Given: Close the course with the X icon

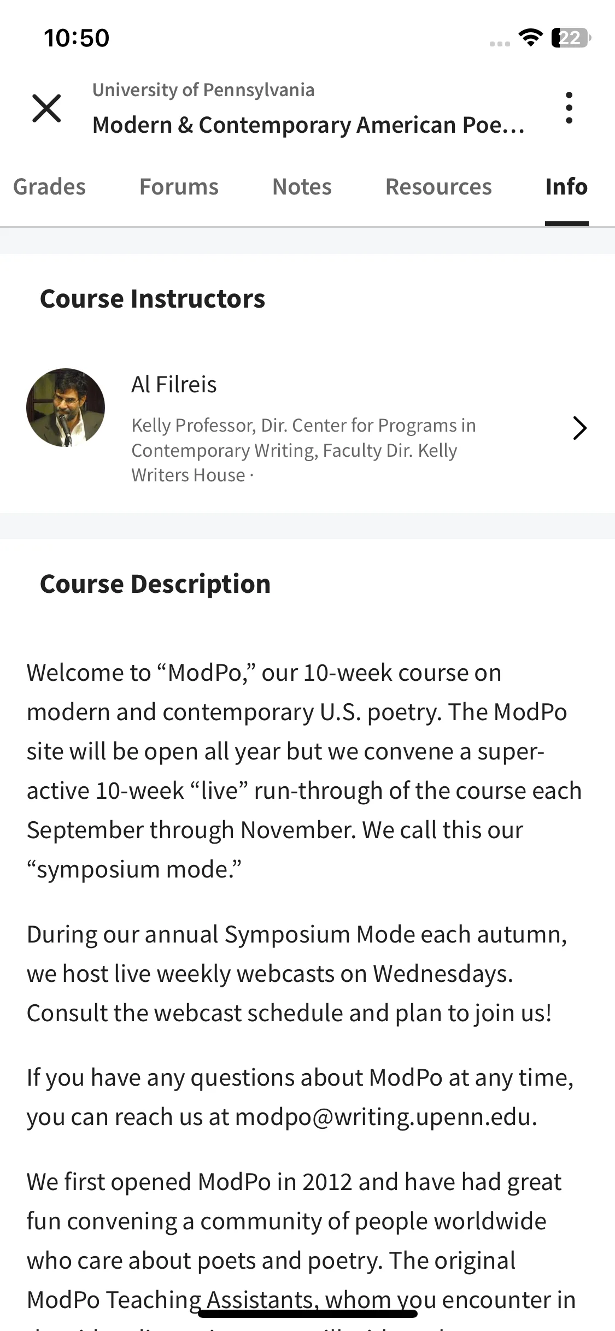Looking at the screenshot, I should [x=46, y=108].
